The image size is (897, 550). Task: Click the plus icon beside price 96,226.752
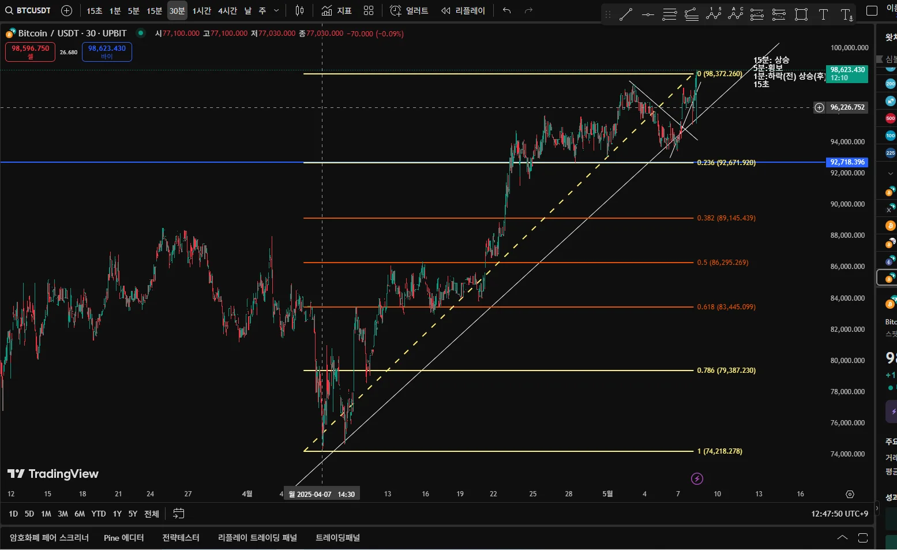click(x=819, y=107)
